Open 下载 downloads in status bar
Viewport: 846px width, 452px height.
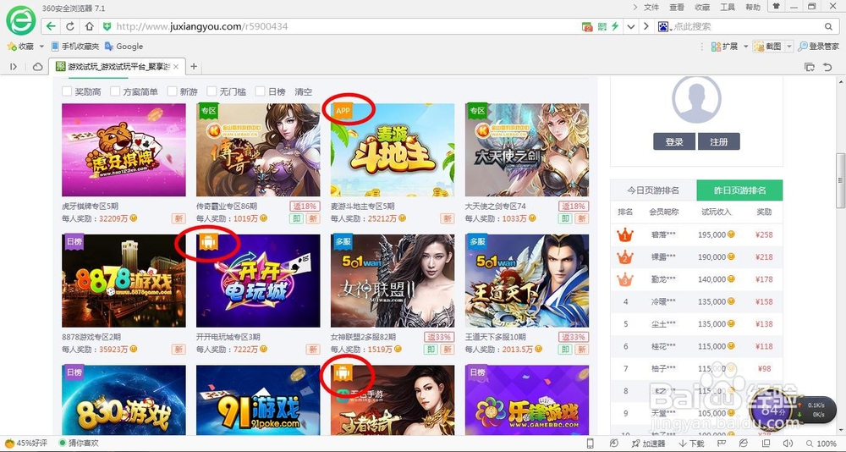pos(692,444)
